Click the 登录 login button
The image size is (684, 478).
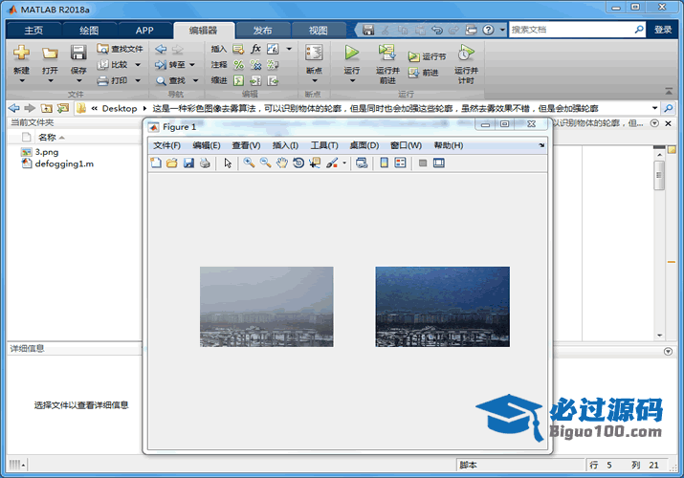pyautogui.click(x=663, y=30)
